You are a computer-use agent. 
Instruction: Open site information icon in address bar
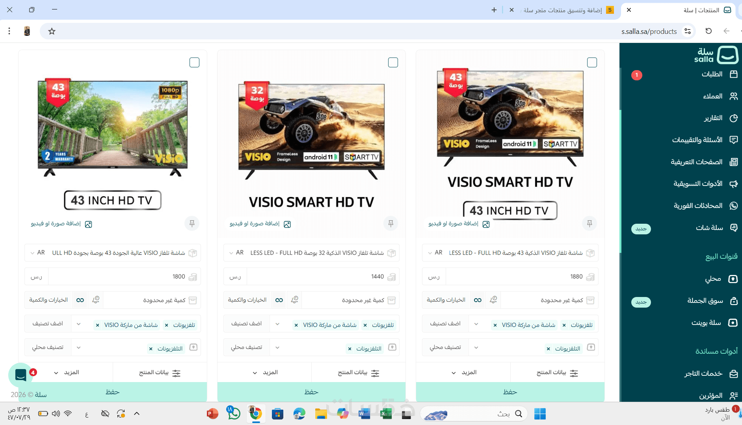[688, 31]
